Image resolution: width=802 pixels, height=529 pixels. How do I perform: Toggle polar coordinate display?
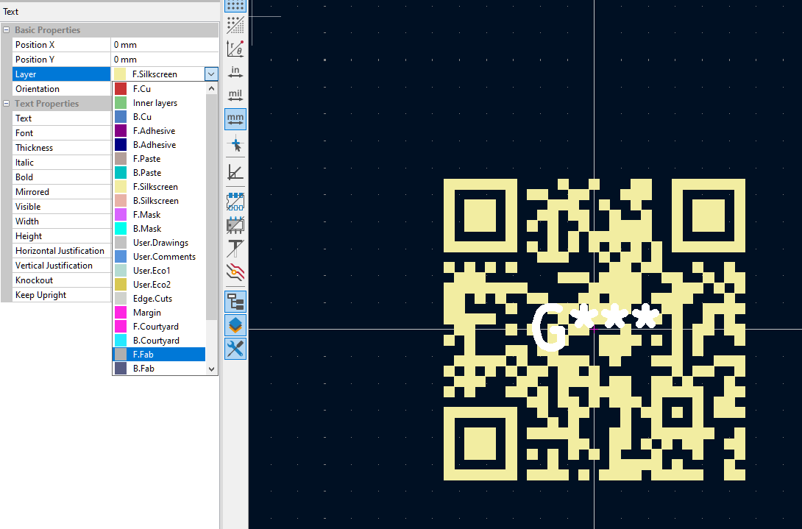pyautogui.click(x=235, y=49)
